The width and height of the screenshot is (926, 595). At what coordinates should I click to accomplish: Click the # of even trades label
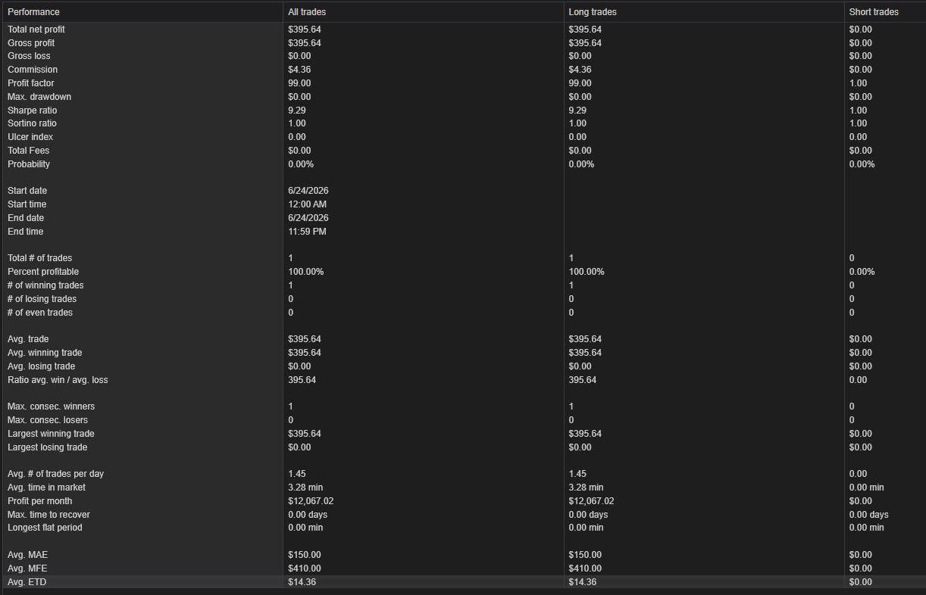point(40,313)
